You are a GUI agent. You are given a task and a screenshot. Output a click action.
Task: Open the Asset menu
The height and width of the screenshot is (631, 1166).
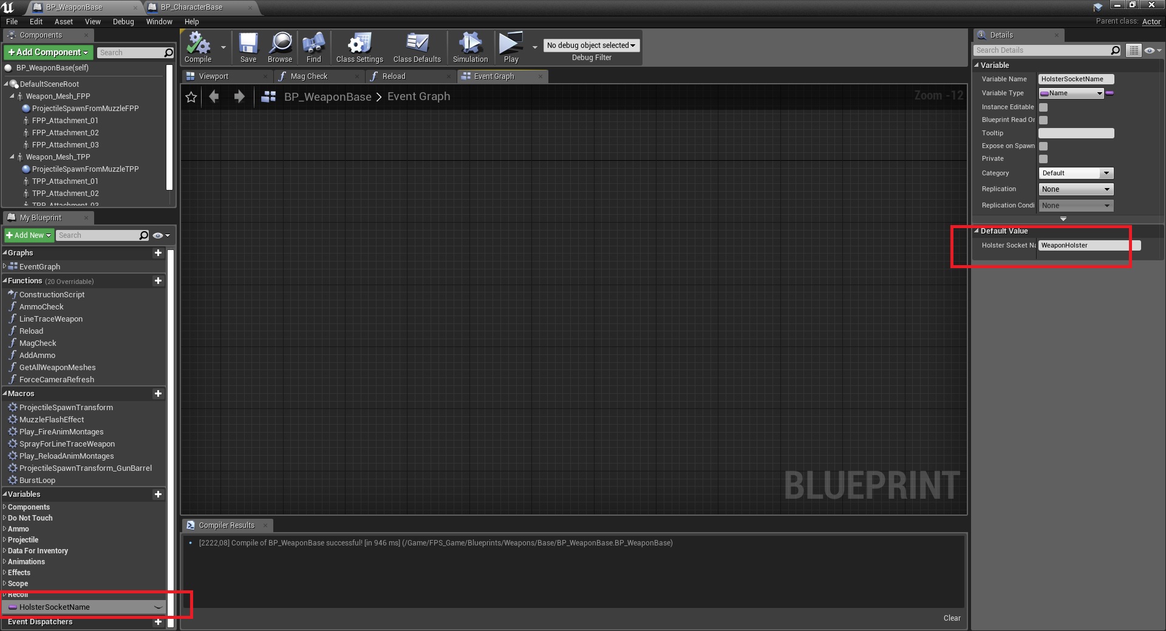63,22
